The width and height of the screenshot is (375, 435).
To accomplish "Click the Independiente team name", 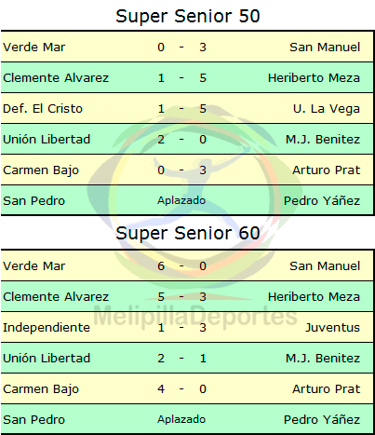I will point(47,328).
